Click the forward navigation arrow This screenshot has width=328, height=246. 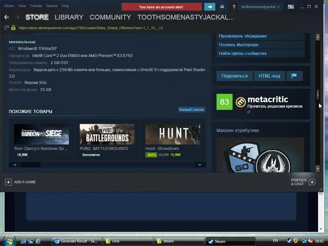coord(17,17)
